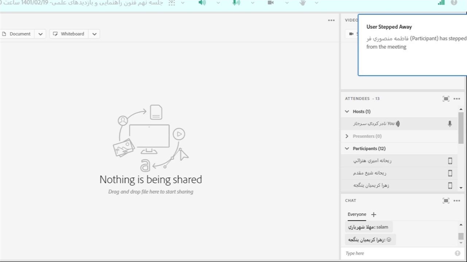
Task: Open the Whiteboard dropdown arrow
Action: 94,34
